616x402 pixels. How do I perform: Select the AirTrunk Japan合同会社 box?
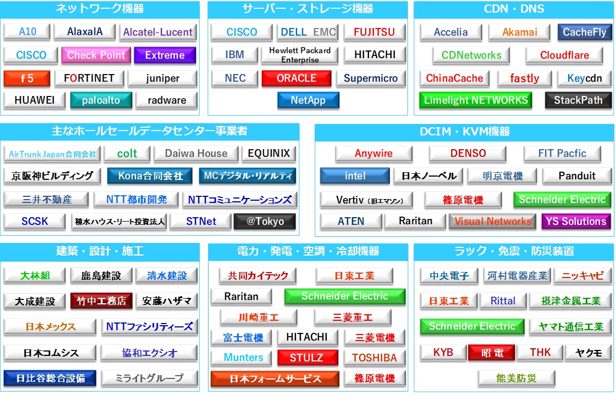pos(52,154)
